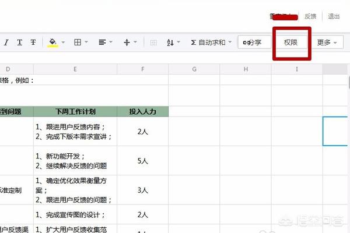Open the 权限 permissions button

tap(291, 43)
